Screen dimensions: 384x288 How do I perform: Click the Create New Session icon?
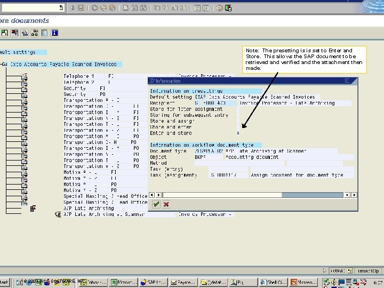[x=197, y=8]
